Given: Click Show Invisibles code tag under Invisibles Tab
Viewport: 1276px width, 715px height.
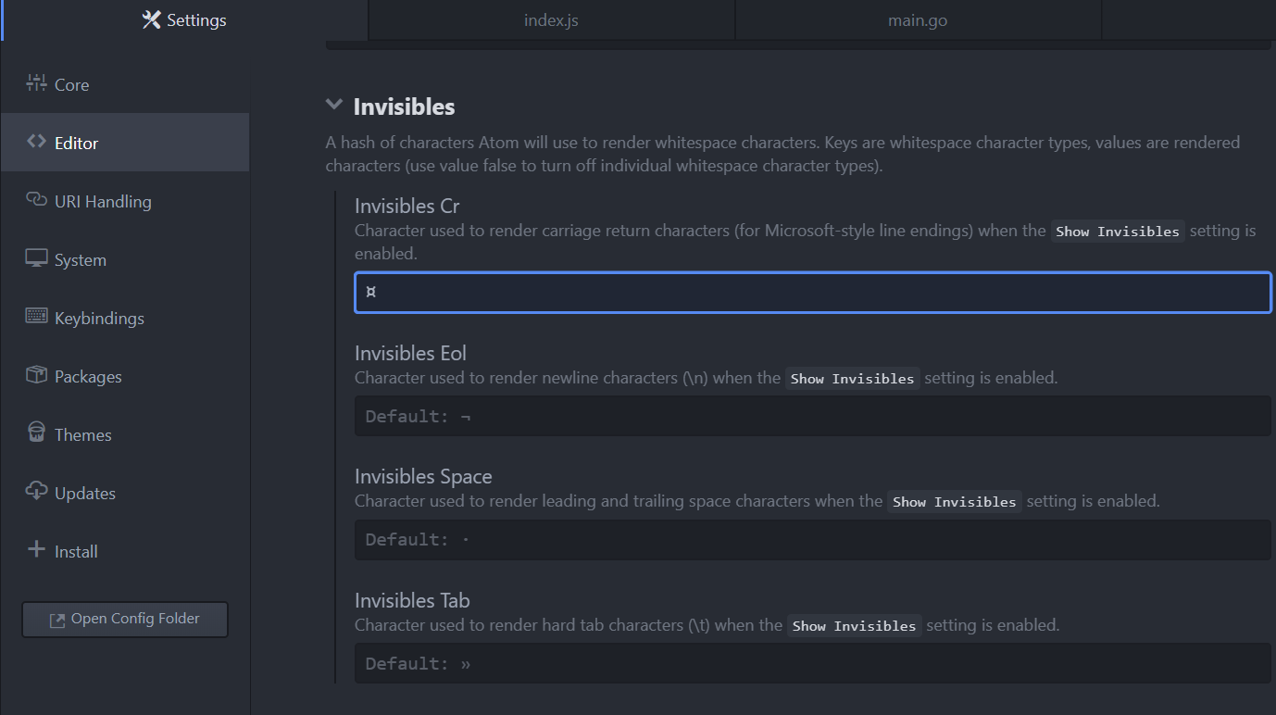Looking at the screenshot, I should [855, 626].
